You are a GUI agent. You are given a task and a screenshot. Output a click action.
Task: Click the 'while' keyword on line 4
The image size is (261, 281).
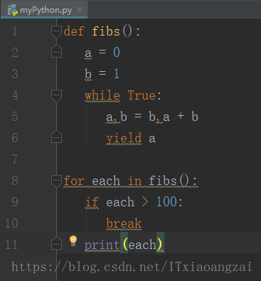pyautogui.click(x=102, y=95)
